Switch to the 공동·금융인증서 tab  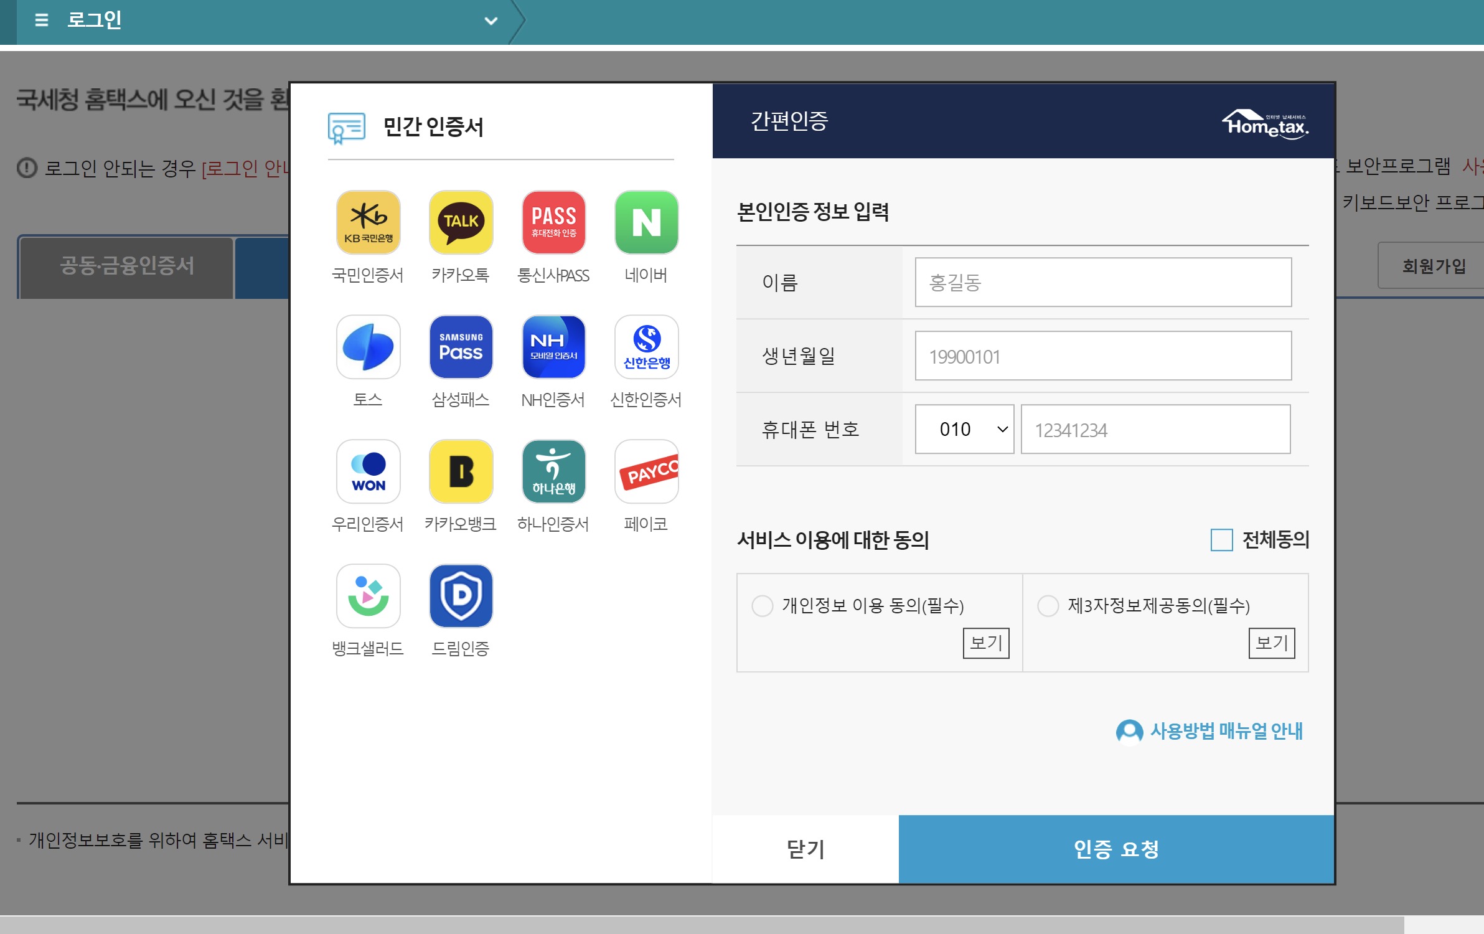click(127, 267)
